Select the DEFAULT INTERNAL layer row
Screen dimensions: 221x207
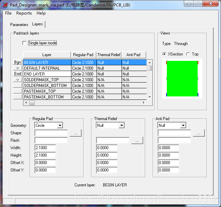click(x=85, y=68)
